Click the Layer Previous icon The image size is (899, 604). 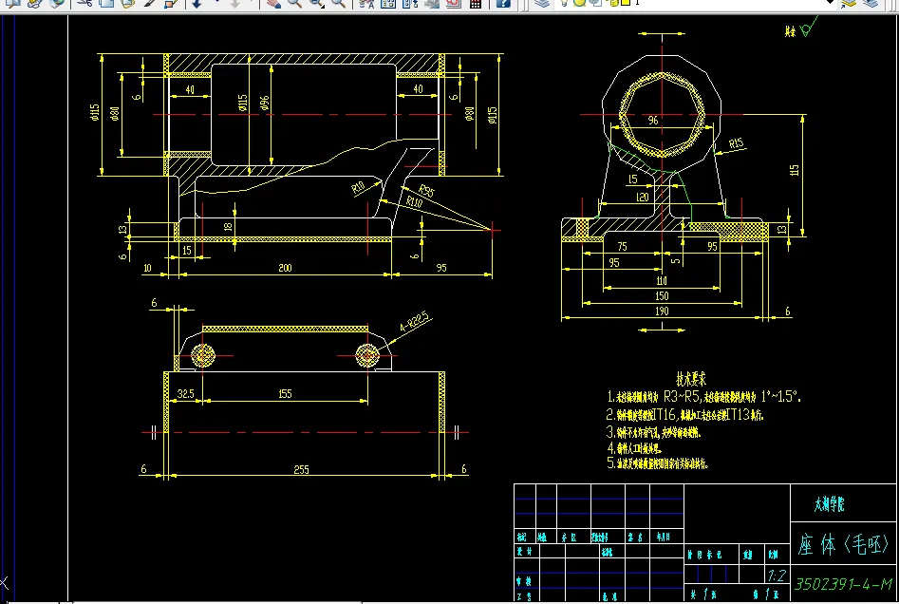point(872,3)
